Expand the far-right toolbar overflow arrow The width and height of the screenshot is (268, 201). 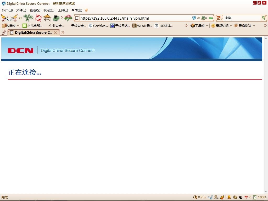(x=265, y=26)
